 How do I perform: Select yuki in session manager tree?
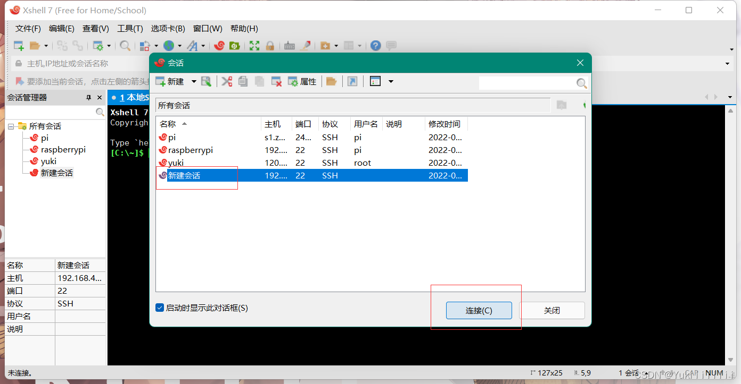coord(48,161)
